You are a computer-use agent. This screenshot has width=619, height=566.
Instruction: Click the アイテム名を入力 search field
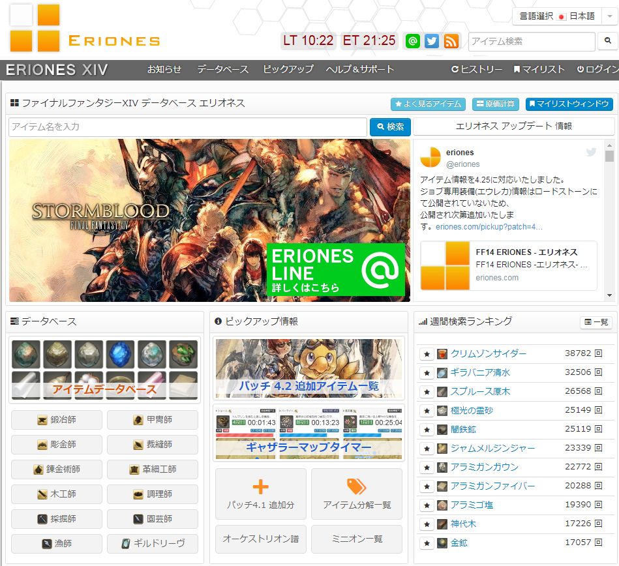(x=188, y=127)
